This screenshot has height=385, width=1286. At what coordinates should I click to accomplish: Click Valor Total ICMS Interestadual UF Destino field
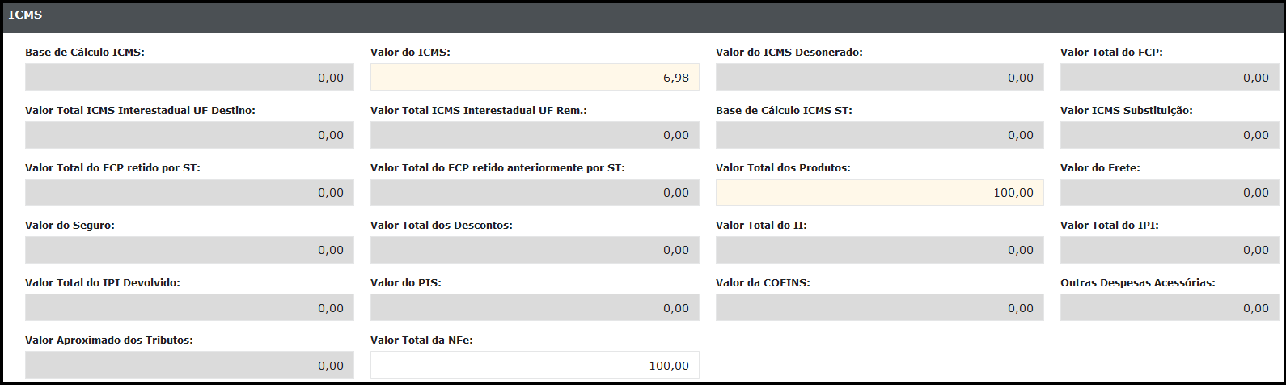click(189, 135)
